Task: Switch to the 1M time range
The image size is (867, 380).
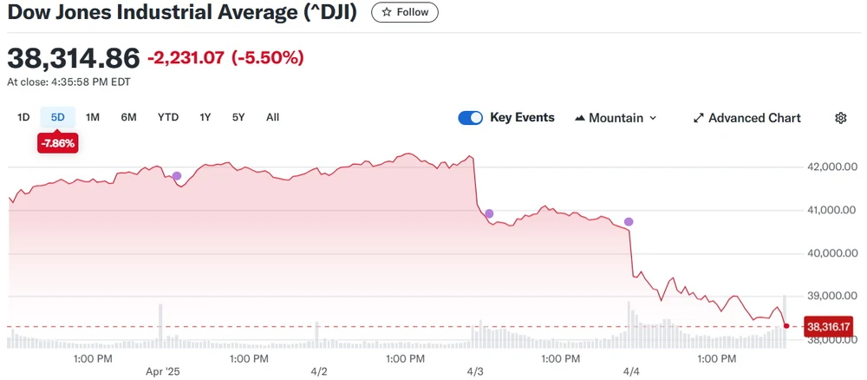Action: [93, 117]
